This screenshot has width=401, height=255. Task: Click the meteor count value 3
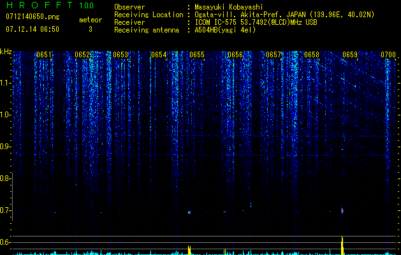pyautogui.click(x=91, y=29)
